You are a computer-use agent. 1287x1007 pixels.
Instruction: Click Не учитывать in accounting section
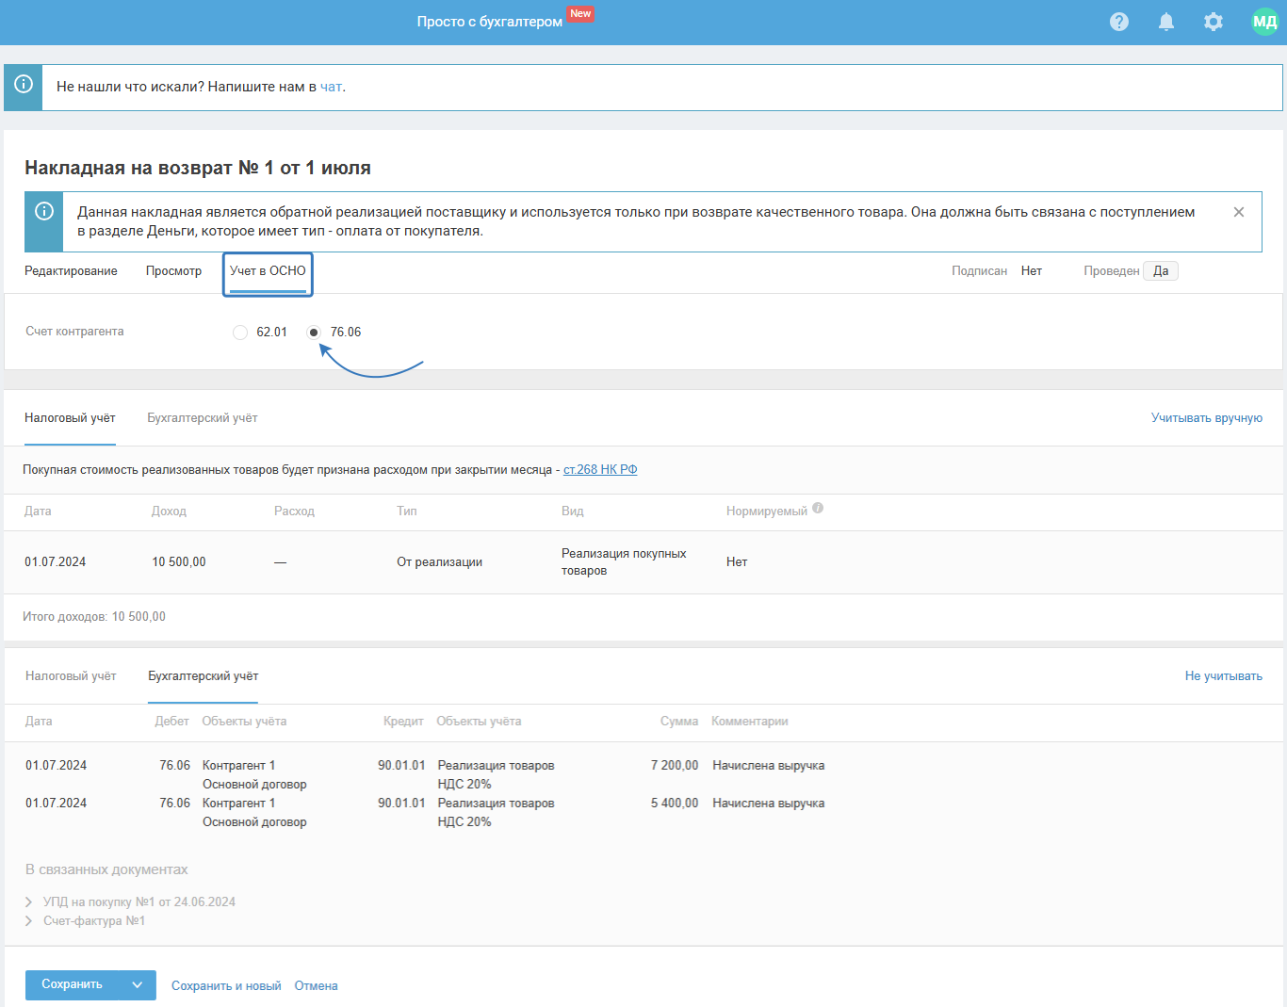(x=1223, y=676)
